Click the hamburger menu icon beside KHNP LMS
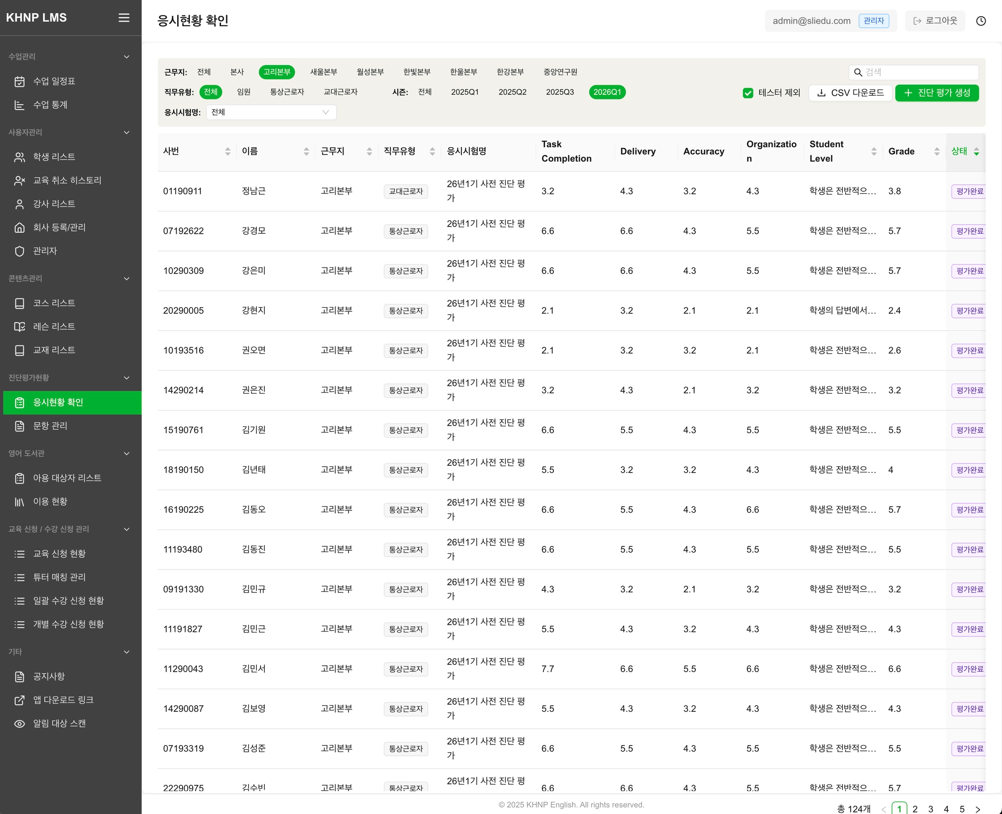 tap(124, 18)
